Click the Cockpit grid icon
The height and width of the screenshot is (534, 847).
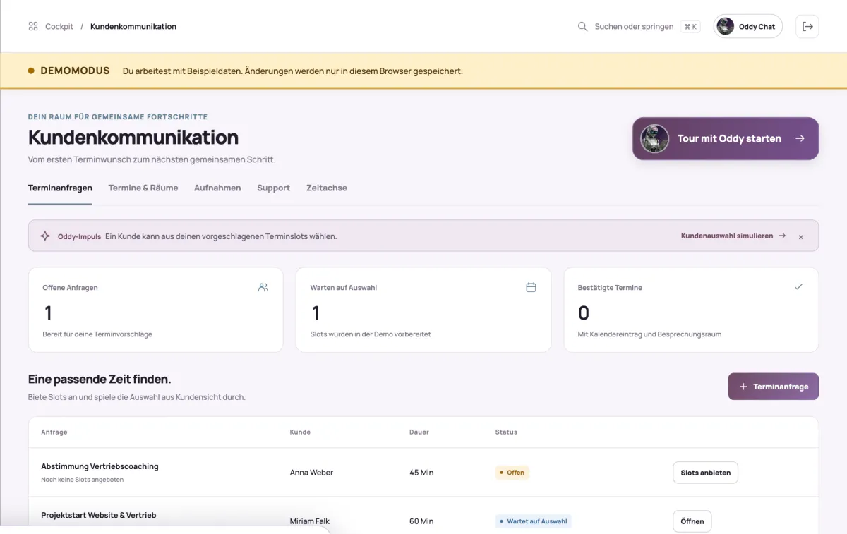click(x=33, y=27)
